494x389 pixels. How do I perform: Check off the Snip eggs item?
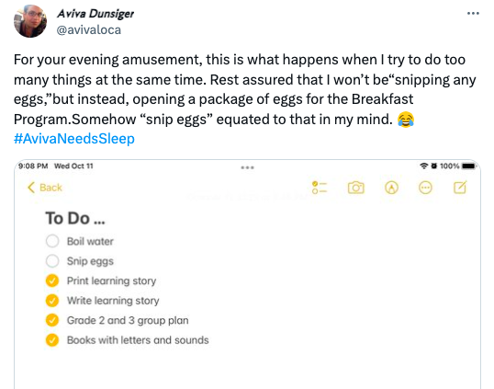[52, 261]
